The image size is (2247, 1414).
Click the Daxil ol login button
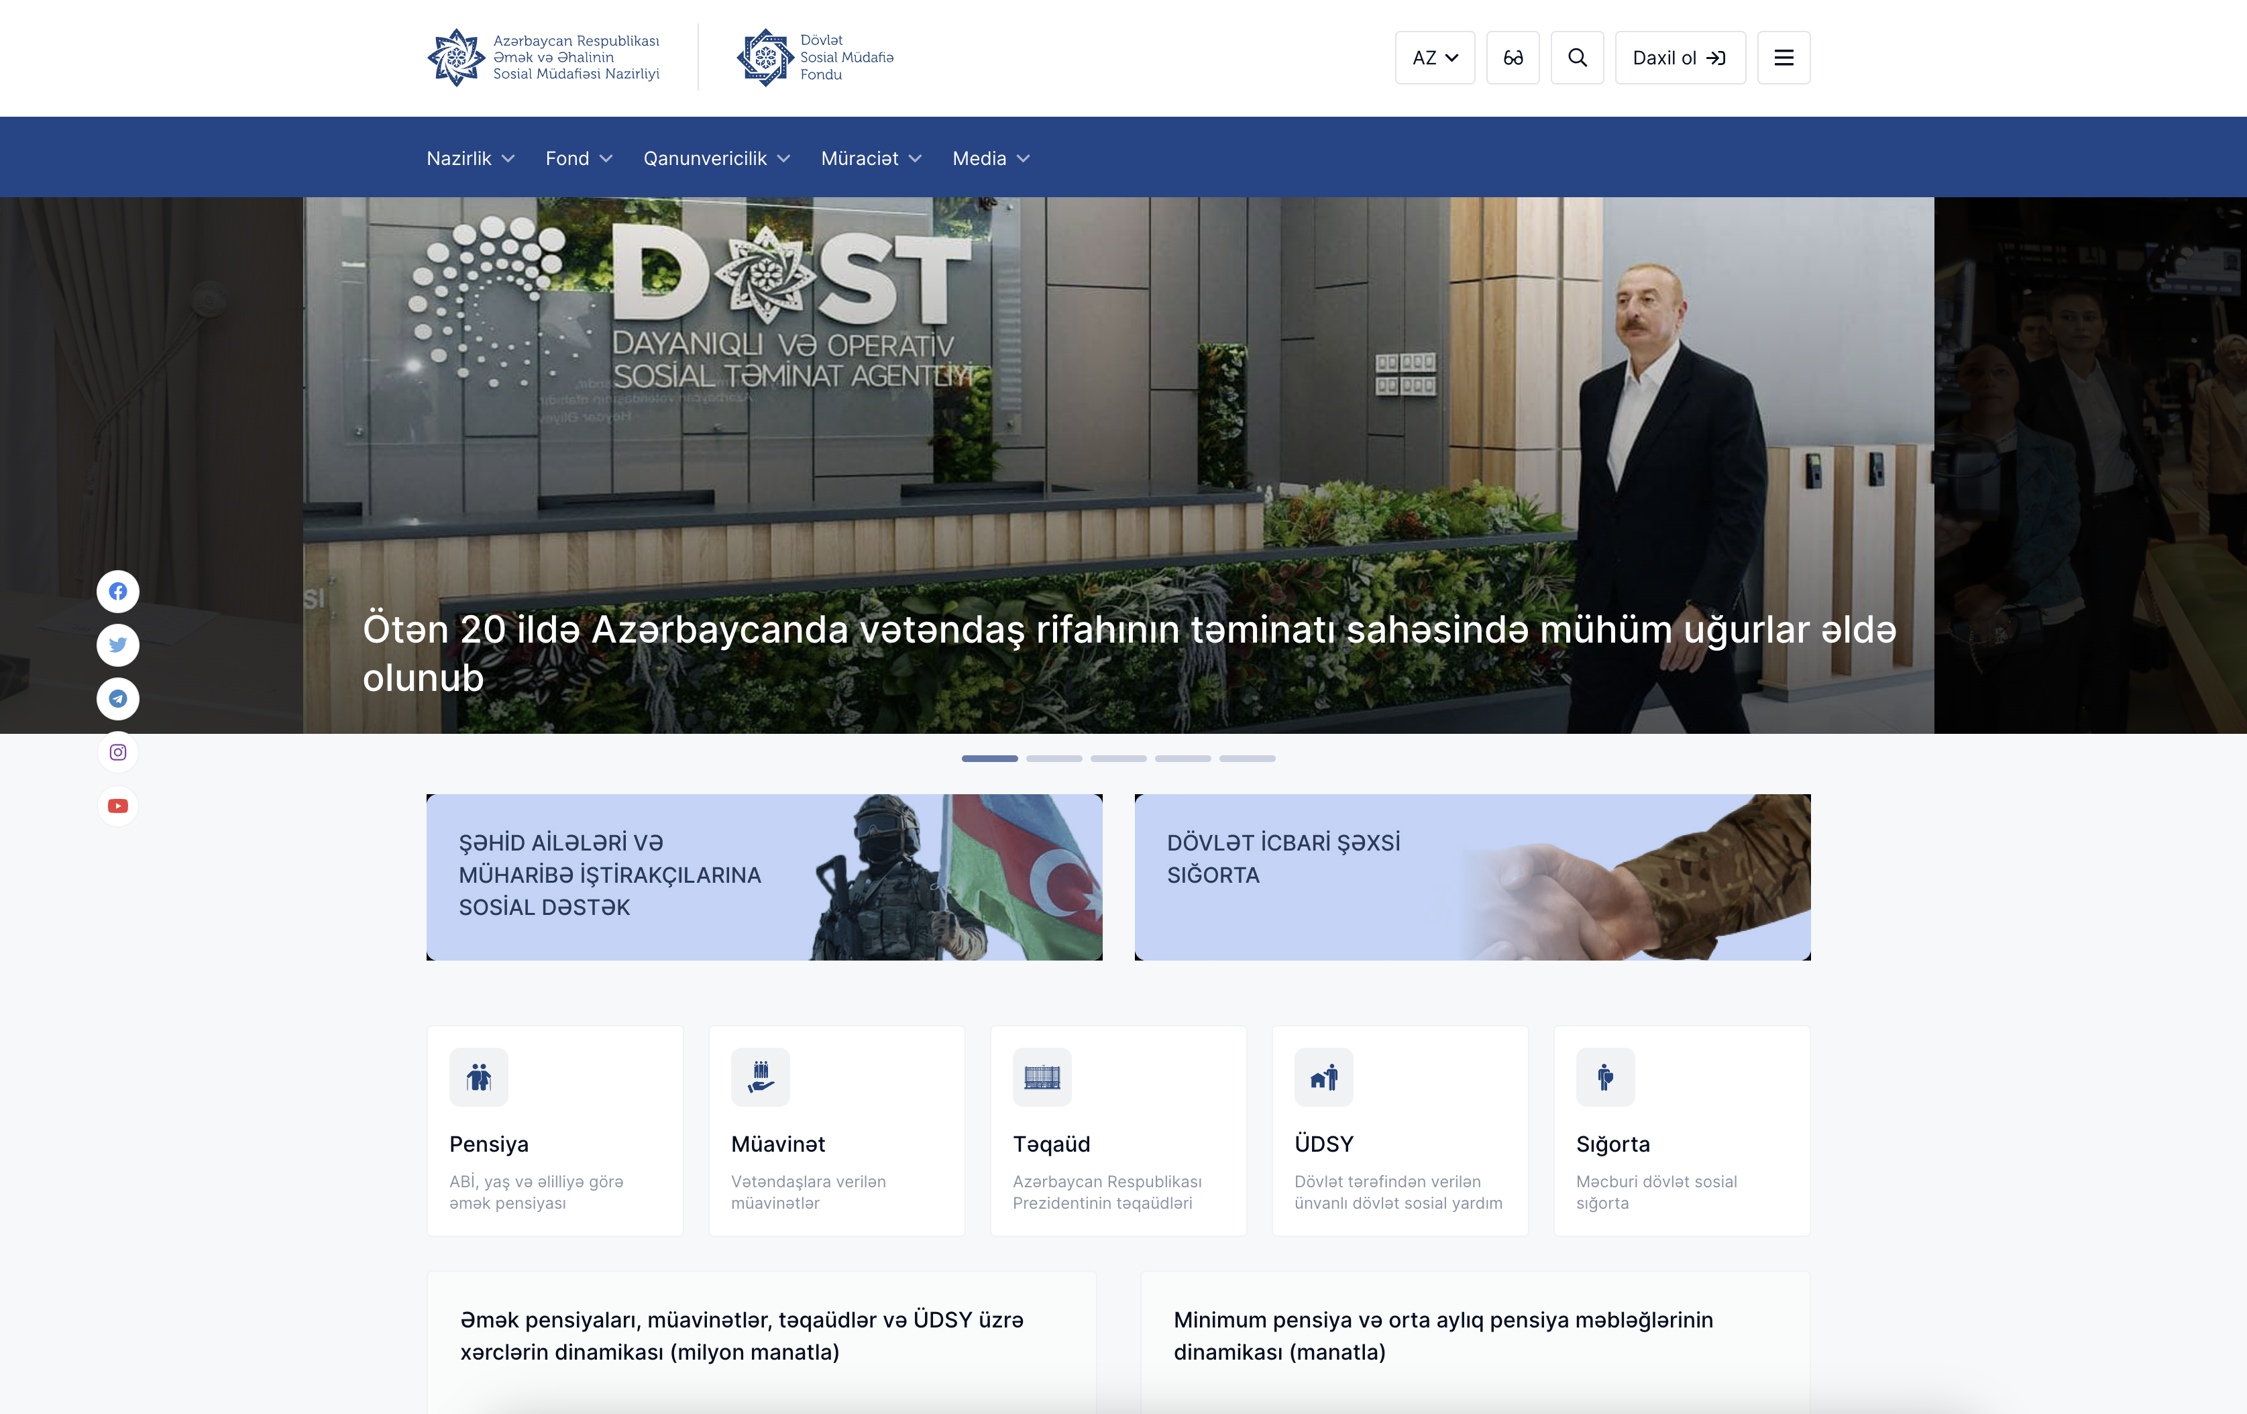tap(1680, 58)
